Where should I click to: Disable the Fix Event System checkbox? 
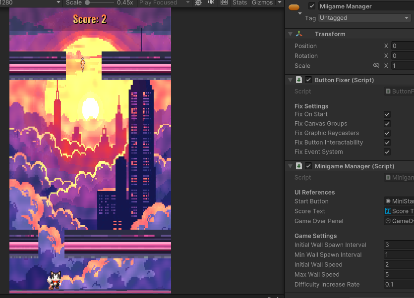click(x=387, y=152)
